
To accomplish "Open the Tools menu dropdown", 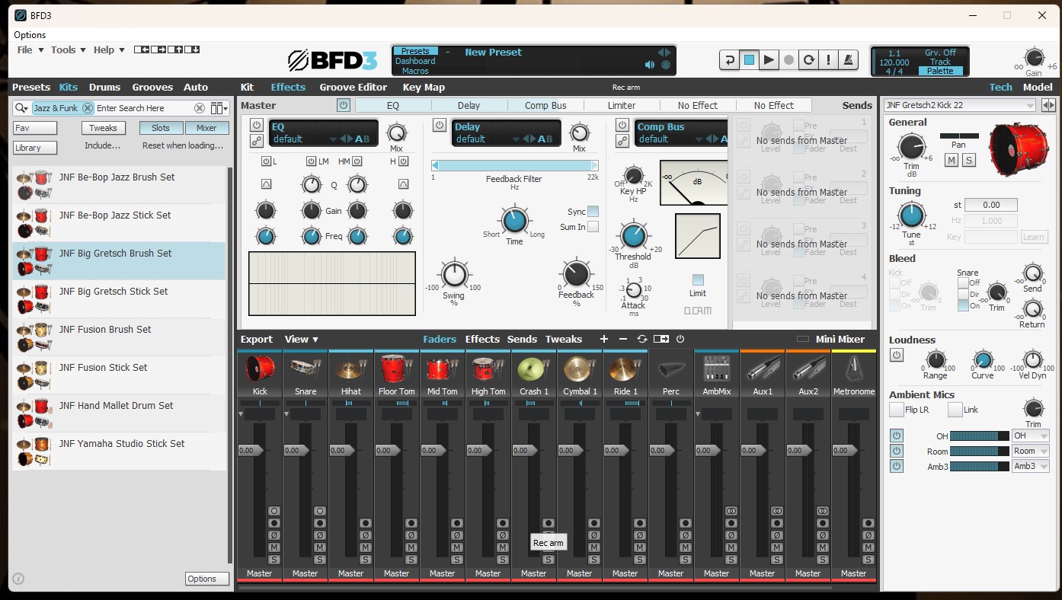I will pyautogui.click(x=69, y=50).
